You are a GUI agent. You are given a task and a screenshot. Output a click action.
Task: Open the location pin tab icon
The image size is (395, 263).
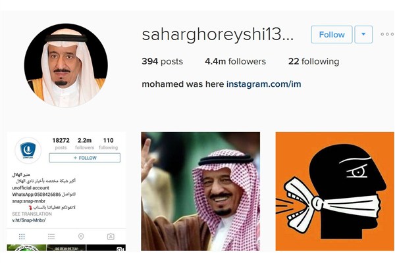(81, 237)
